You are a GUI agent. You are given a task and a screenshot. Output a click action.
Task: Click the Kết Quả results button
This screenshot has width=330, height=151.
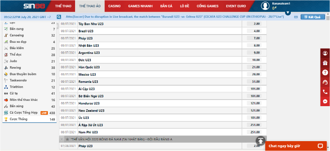tap(313, 17)
